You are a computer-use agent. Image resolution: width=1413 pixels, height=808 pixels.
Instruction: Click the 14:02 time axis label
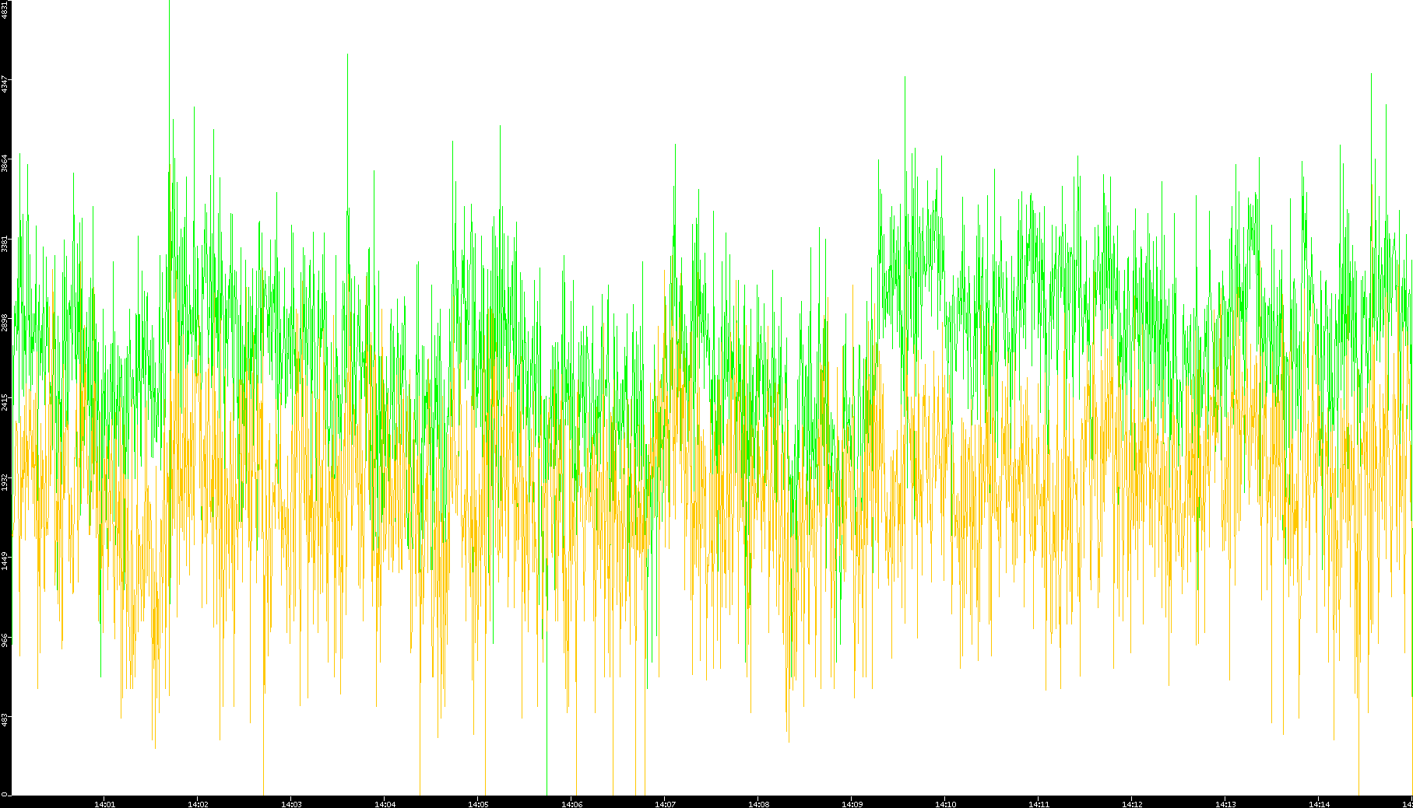click(x=198, y=803)
